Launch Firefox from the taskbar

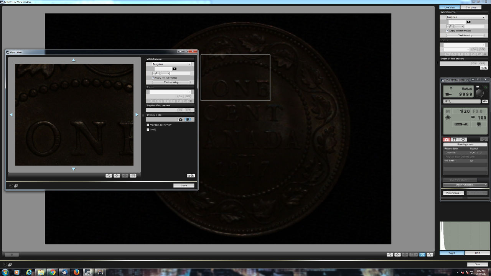click(x=76, y=272)
